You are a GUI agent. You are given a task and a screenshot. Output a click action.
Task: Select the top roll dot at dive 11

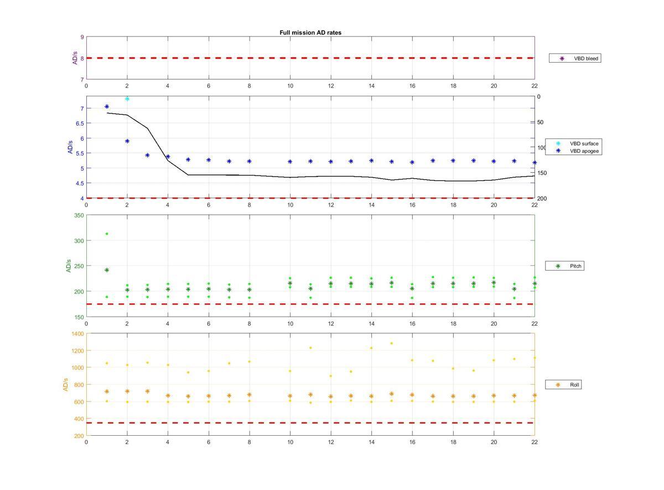pyautogui.click(x=310, y=348)
